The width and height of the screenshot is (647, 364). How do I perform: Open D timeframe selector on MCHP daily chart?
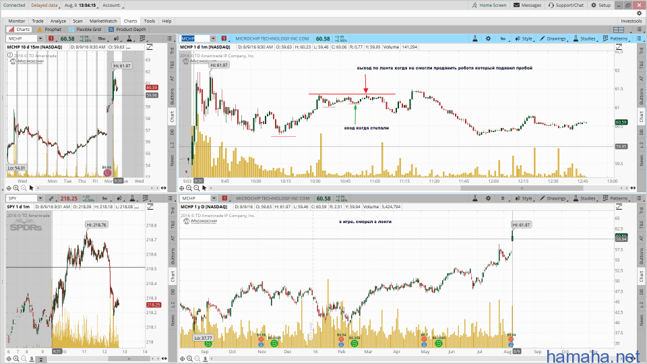pos(503,198)
